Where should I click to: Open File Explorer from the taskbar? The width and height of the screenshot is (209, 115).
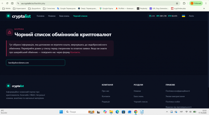pos(111,112)
